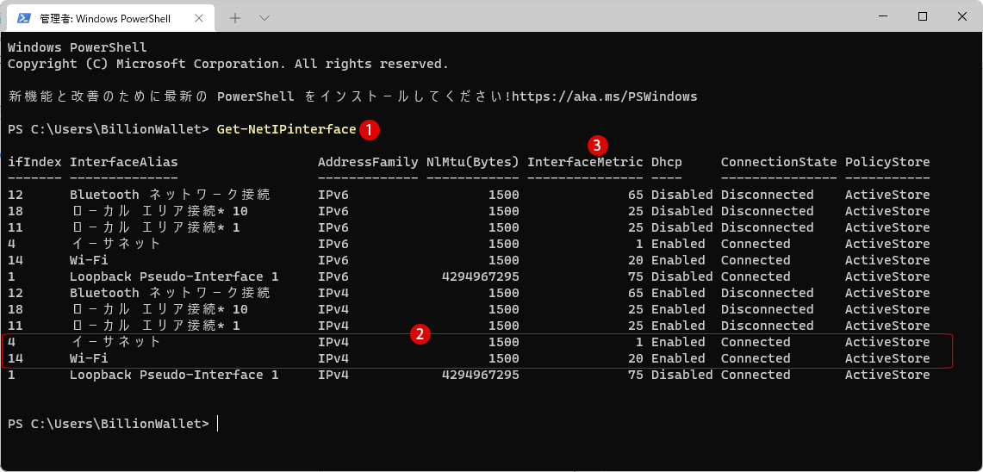The width and height of the screenshot is (983, 472).
Task: Click the red marker number 1
Action: pos(370,130)
